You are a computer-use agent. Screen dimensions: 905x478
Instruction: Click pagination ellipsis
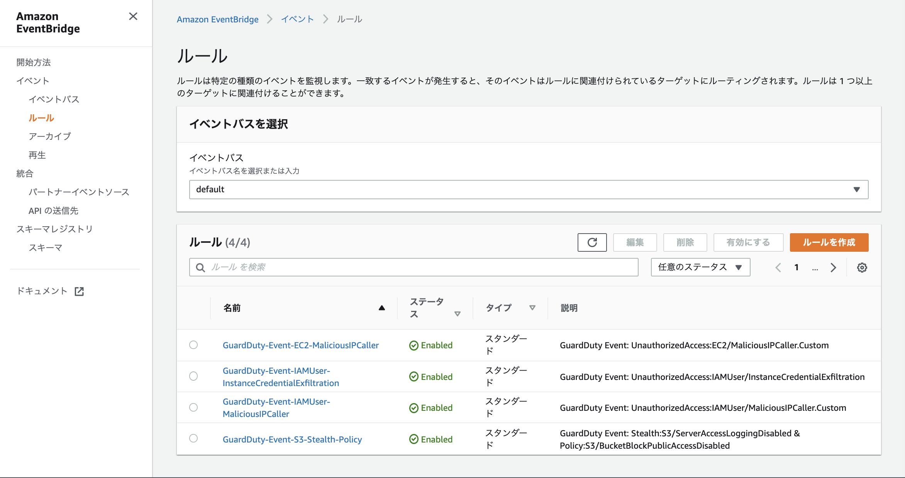pyautogui.click(x=815, y=268)
